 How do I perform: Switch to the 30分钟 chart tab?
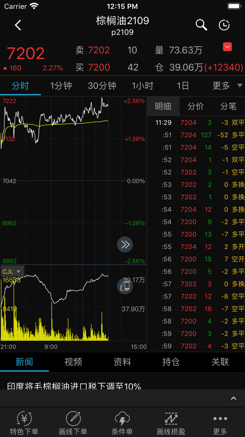click(x=102, y=86)
